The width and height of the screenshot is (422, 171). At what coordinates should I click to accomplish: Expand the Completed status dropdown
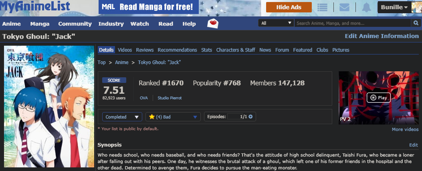tap(122, 117)
